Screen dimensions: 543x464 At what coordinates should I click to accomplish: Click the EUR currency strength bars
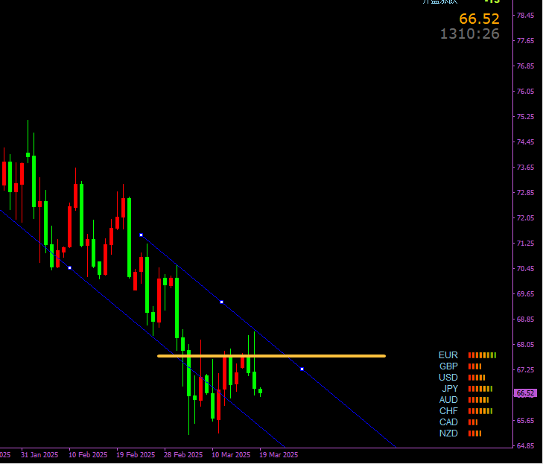[481, 355]
